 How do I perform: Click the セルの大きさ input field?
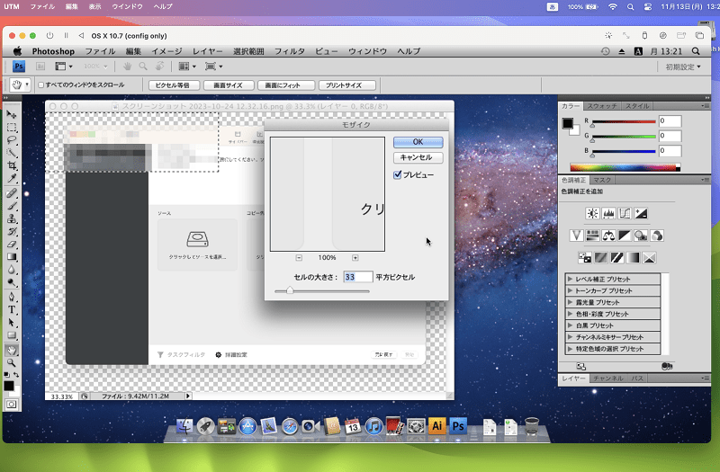(x=357, y=277)
